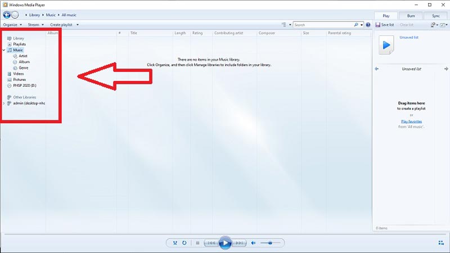The height and width of the screenshot is (253, 450).
Task: Open the Sync tab
Action: pyautogui.click(x=435, y=16)
